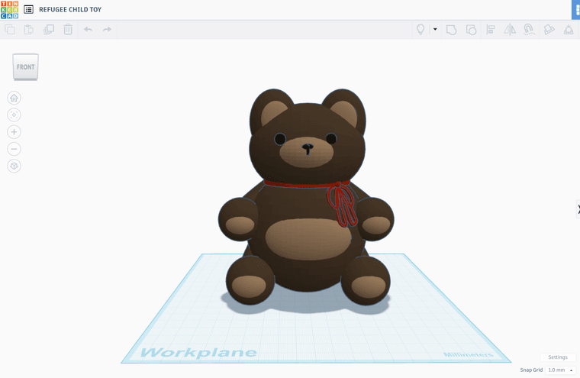The image size is (580, 378).
Task: Reset camera with Home view button
Action: pos(14,98)
